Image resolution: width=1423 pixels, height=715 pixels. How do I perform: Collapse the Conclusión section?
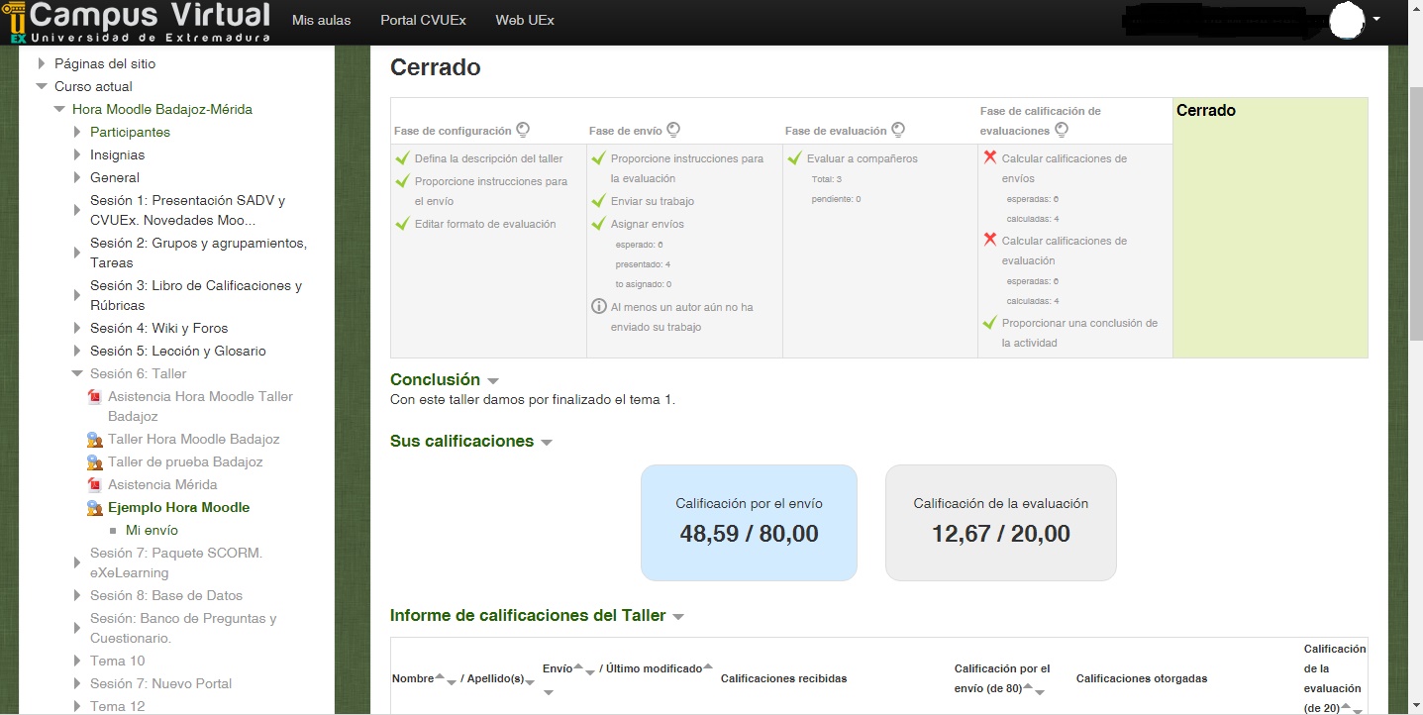493,381
